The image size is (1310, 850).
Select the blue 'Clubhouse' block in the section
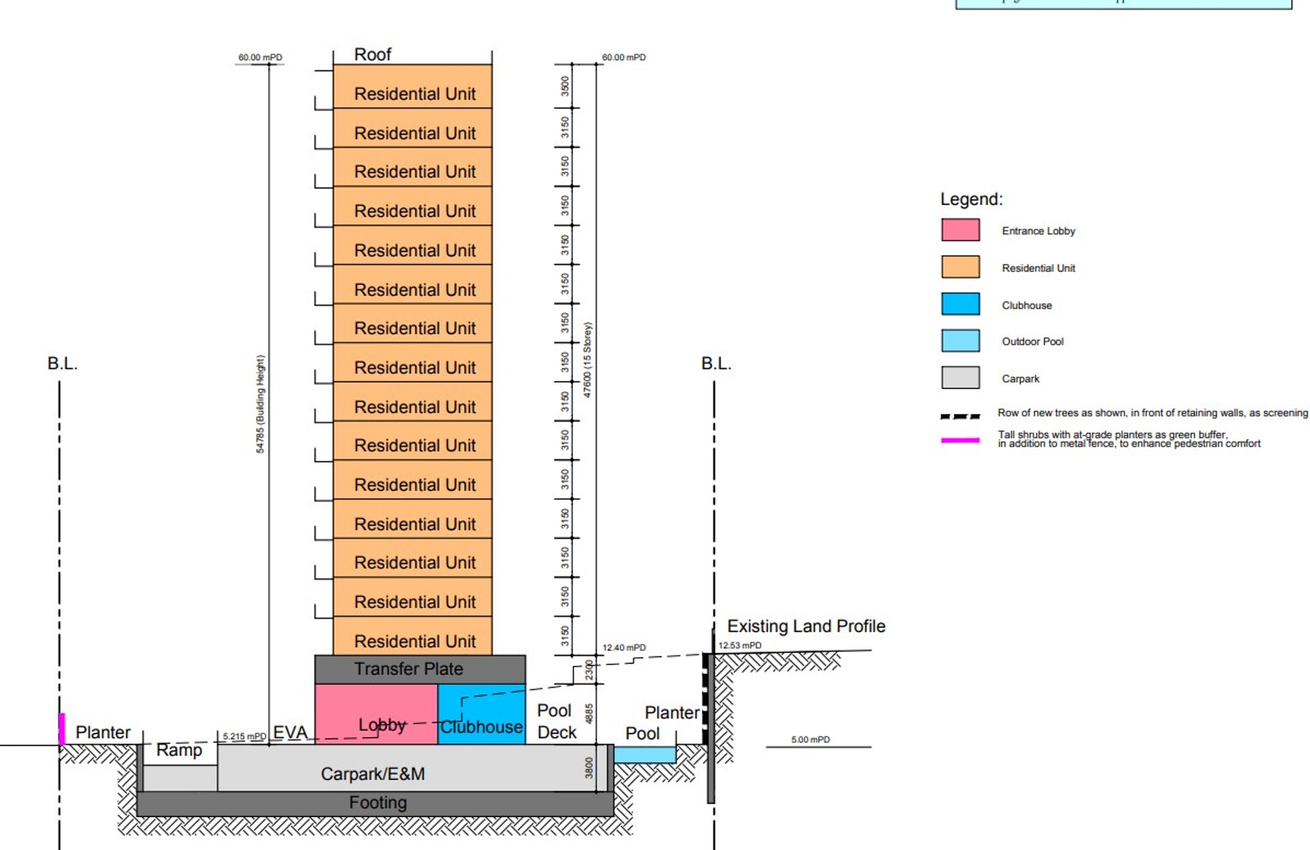tap(481, 714)
